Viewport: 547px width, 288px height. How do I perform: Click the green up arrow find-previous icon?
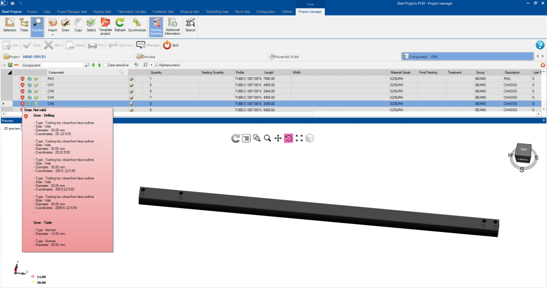coord(99,65)
